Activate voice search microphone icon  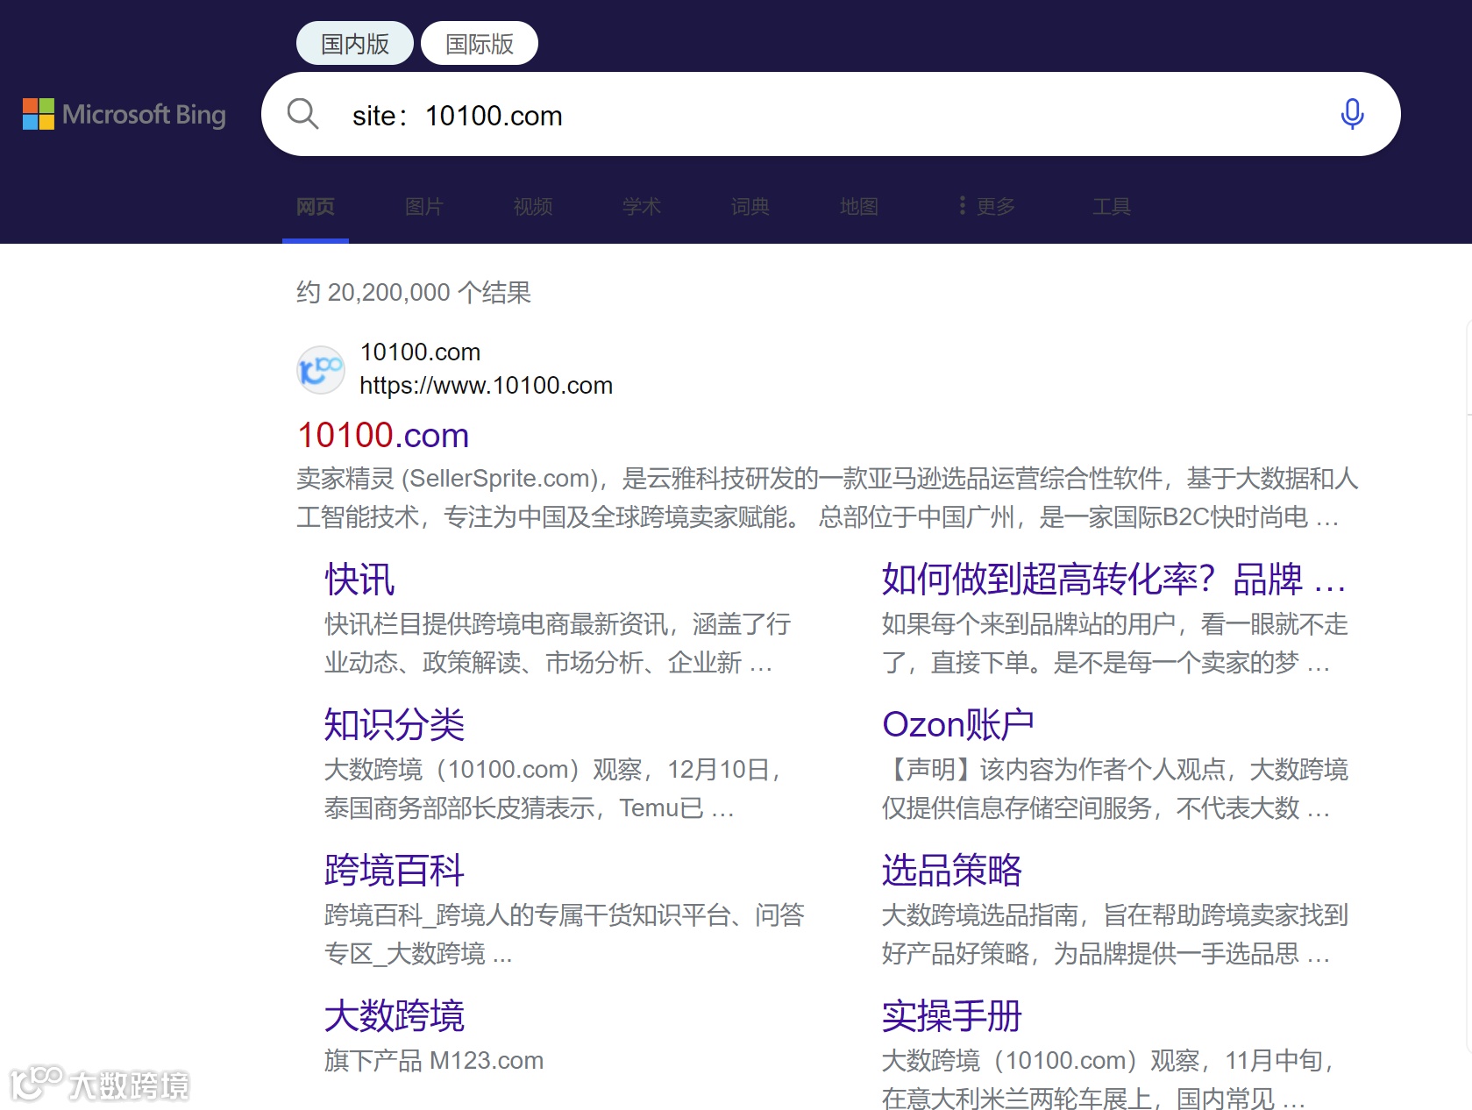[1352, 114]
